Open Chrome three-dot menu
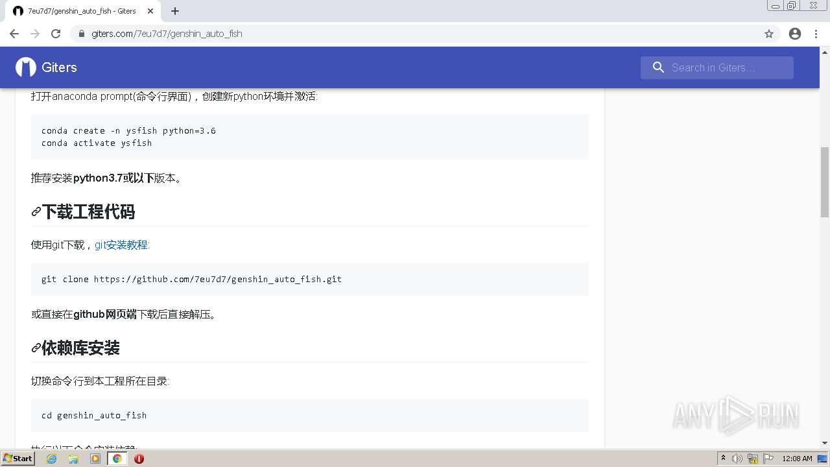The height and width of the screenshot is (467, 830). (816, 34)
